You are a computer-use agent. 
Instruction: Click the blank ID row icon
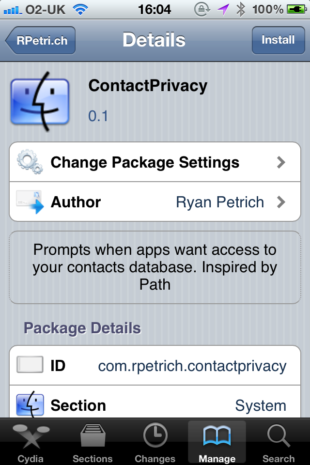(30, 364)
